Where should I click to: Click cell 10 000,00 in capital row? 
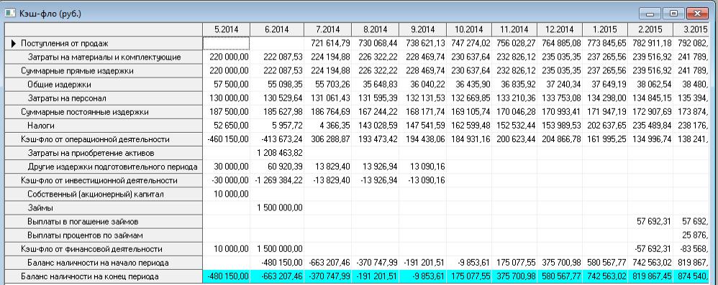tap(226, 194)
